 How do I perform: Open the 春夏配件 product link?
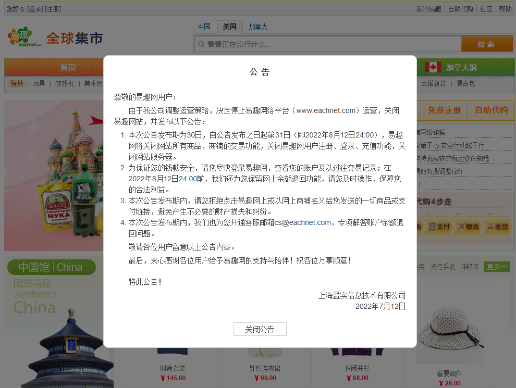point(449,373)
